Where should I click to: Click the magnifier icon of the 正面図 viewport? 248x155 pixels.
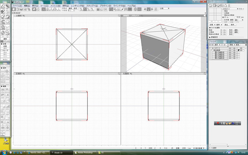pyautogui.click(x=119, y=74)
